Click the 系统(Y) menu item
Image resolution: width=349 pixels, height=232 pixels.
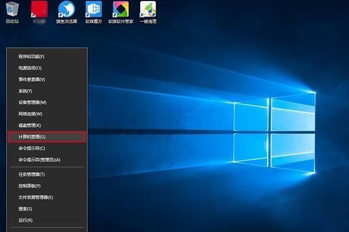coord(47,91)
